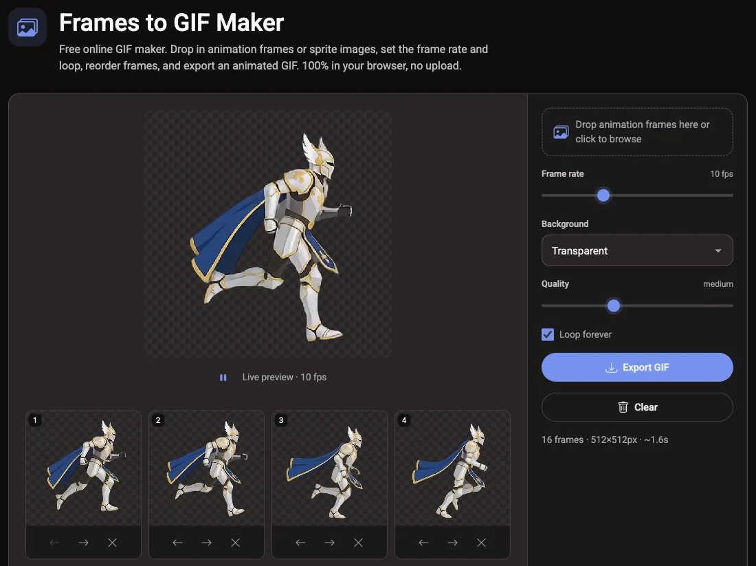Viewport: 756px width, 566px height.
Task: Click the large animated knight preview canvas
Action: tap(268, 235)
